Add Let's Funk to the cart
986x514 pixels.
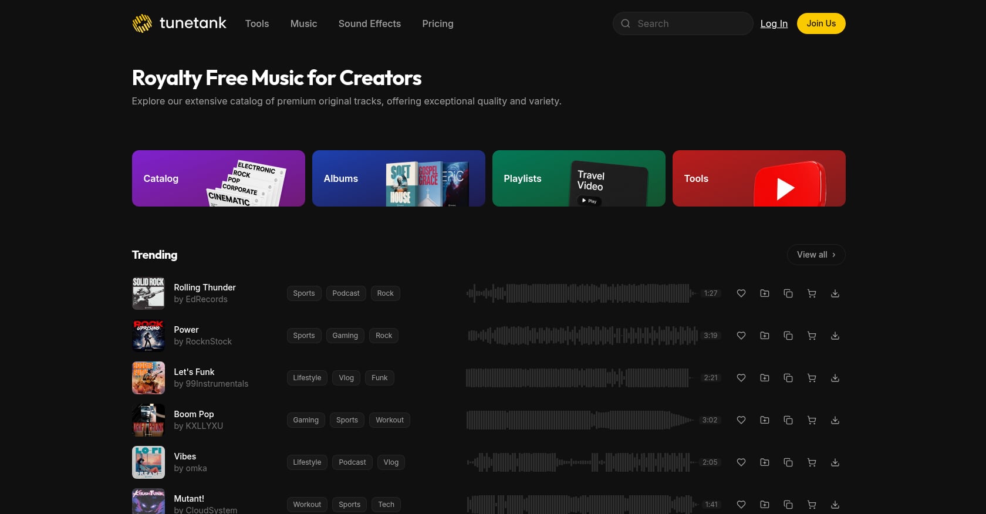812,378
